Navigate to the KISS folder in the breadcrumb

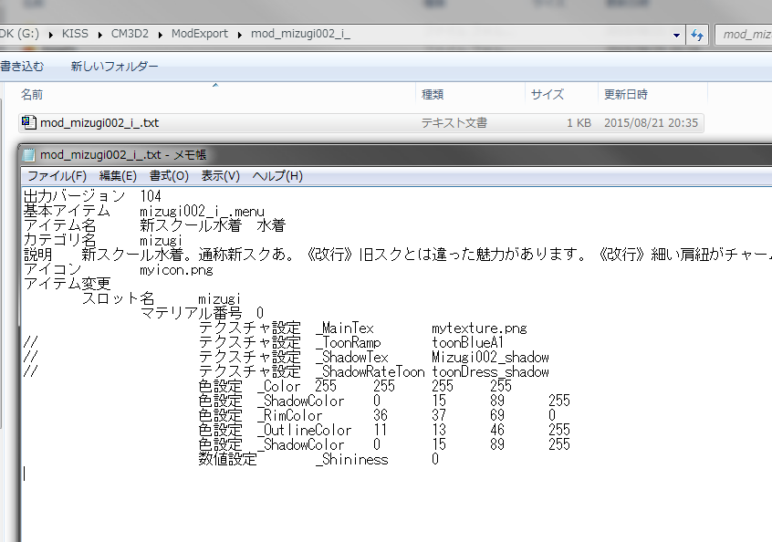click(77, 35)
